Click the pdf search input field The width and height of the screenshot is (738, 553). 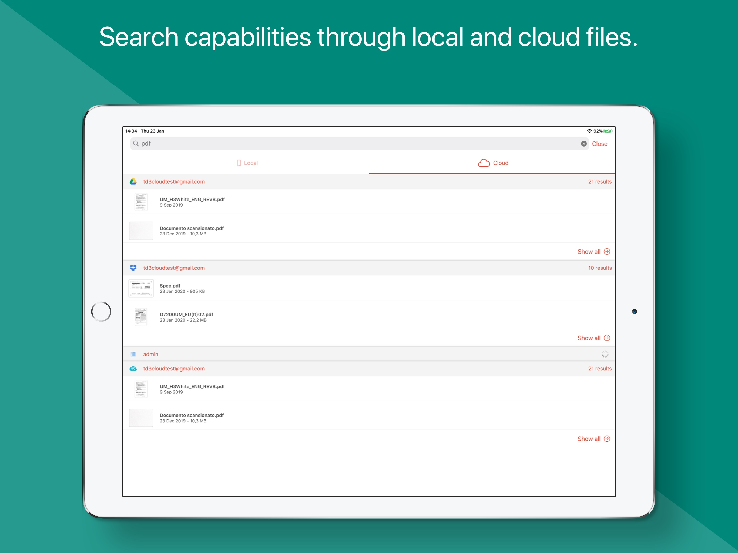point(334,143)
